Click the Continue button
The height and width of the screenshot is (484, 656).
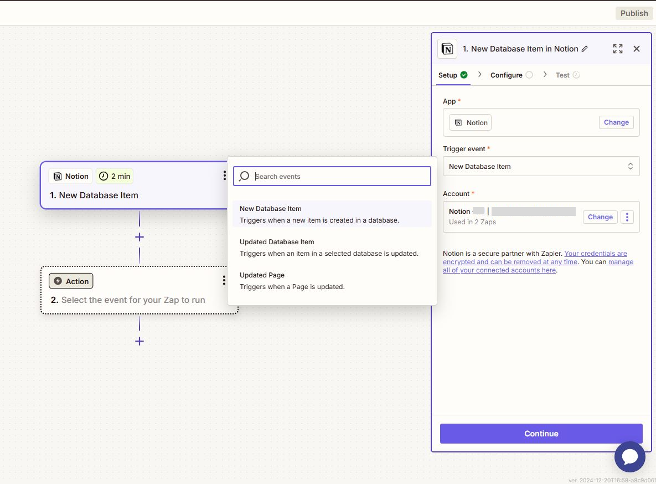(x=541, y=434)
